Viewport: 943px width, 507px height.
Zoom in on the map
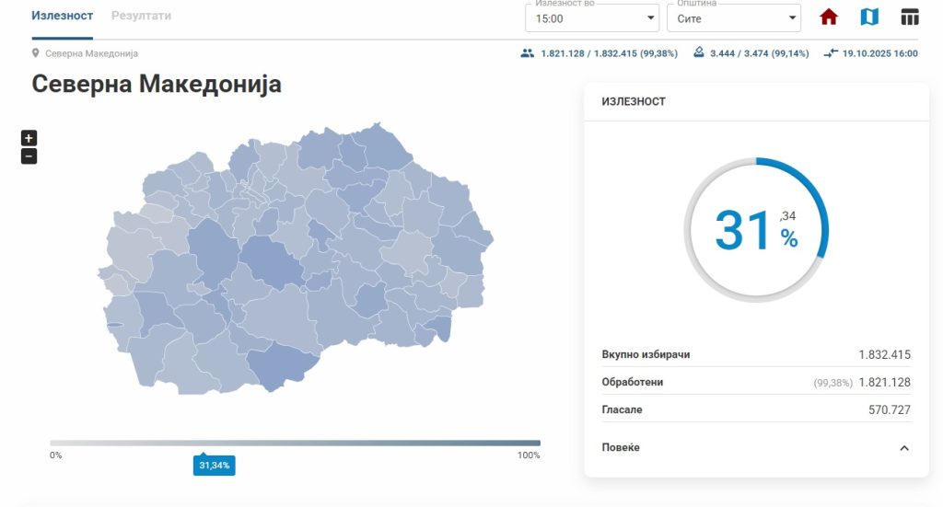click(29, 138)
